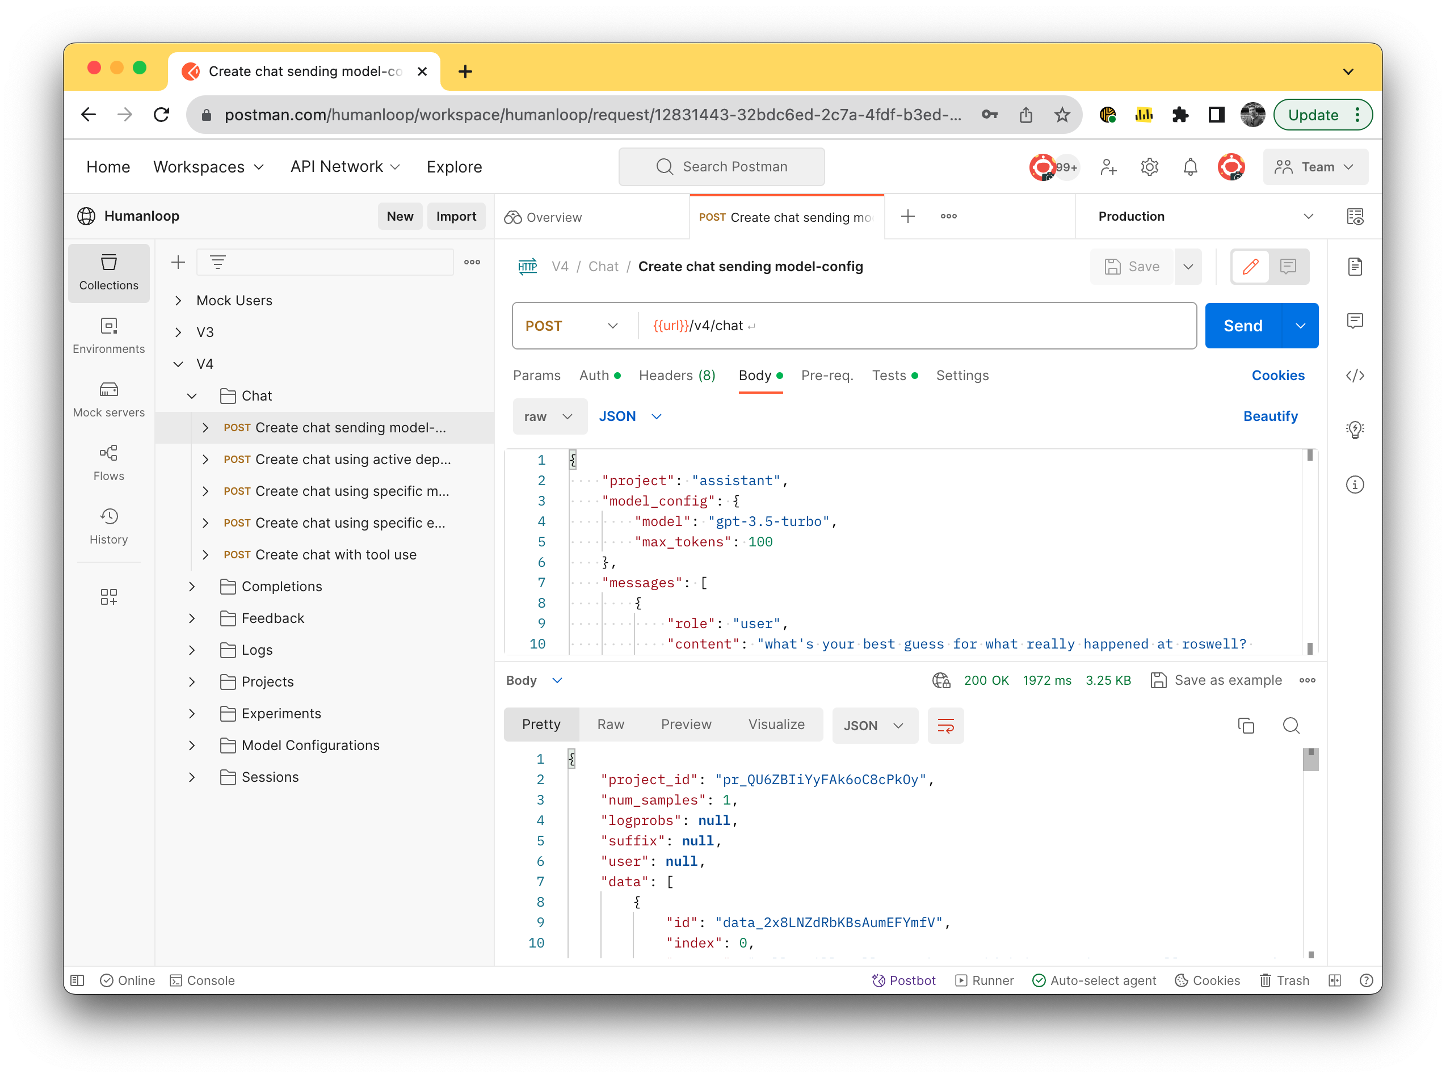The height and width of the screenshot is (1078, 1446).
Task: Click the Import button
Action: (456, 217)
